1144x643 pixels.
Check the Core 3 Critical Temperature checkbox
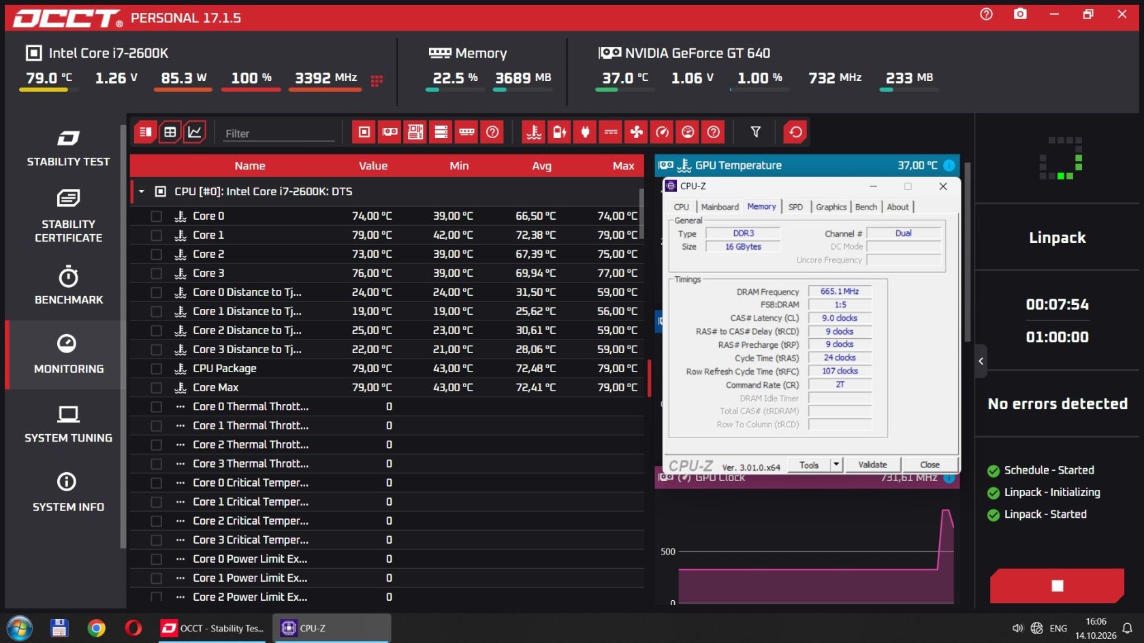pyautogui.click(x=157, y=540)
